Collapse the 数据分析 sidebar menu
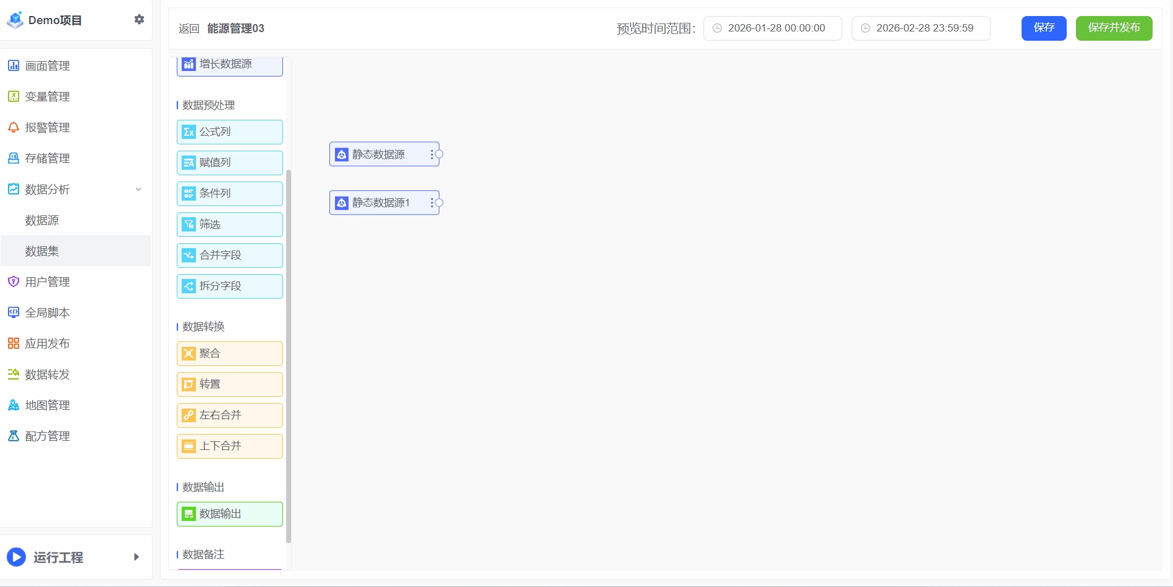This screenshot has width=1173, height=587. pos(138,189)
